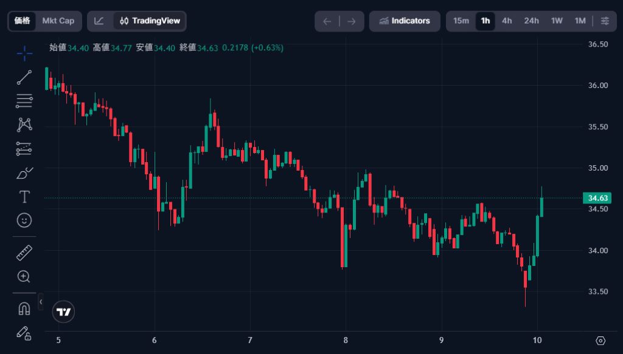The height and width of the screenshot is (354, 623).
Task: Open the Fibonacci retracement tool
Action: (24, 101)
